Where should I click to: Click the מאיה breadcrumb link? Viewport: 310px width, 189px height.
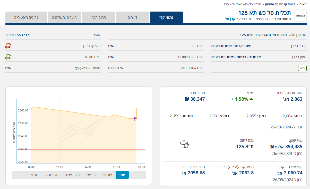coord(303,4)
